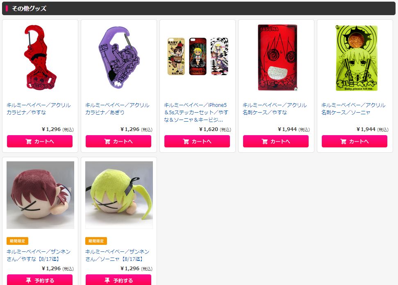Add the iPhone5 sticker set to cart
The image size is (398, 285).
(x=197, y=141)
